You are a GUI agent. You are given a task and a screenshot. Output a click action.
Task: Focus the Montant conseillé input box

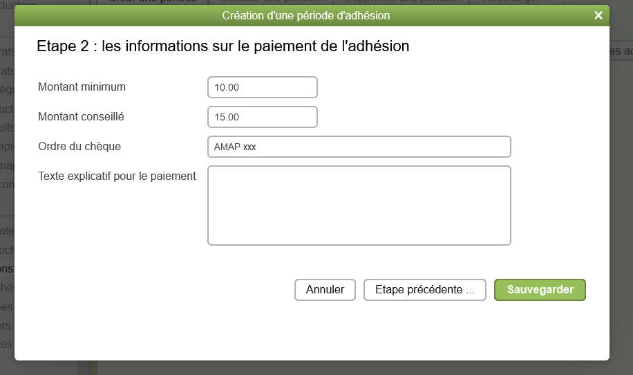tap(263, 117)
